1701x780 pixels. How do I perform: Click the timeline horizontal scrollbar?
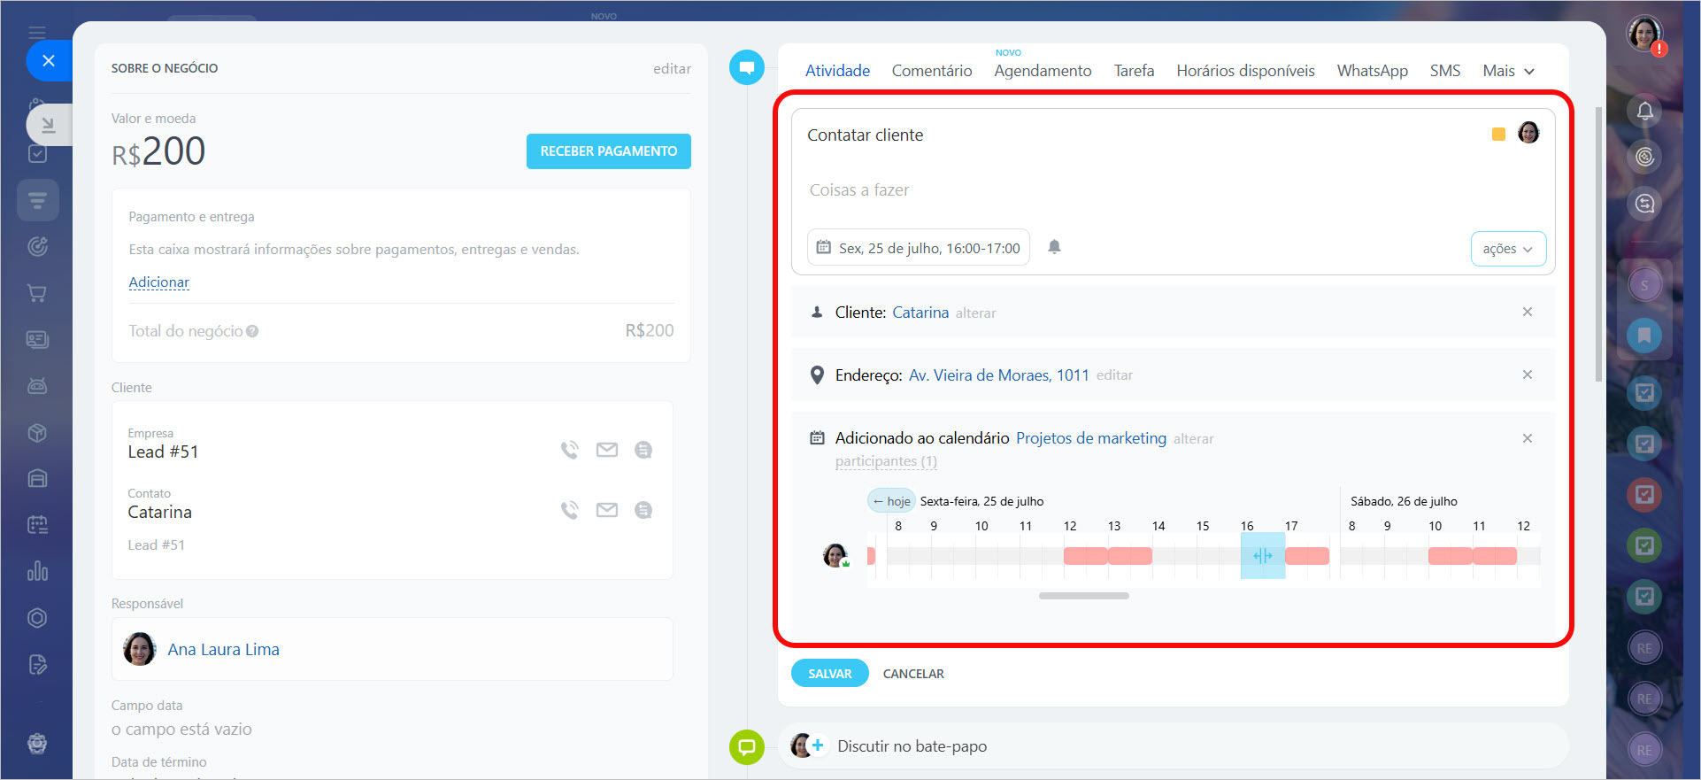(x=1084, y=596)
